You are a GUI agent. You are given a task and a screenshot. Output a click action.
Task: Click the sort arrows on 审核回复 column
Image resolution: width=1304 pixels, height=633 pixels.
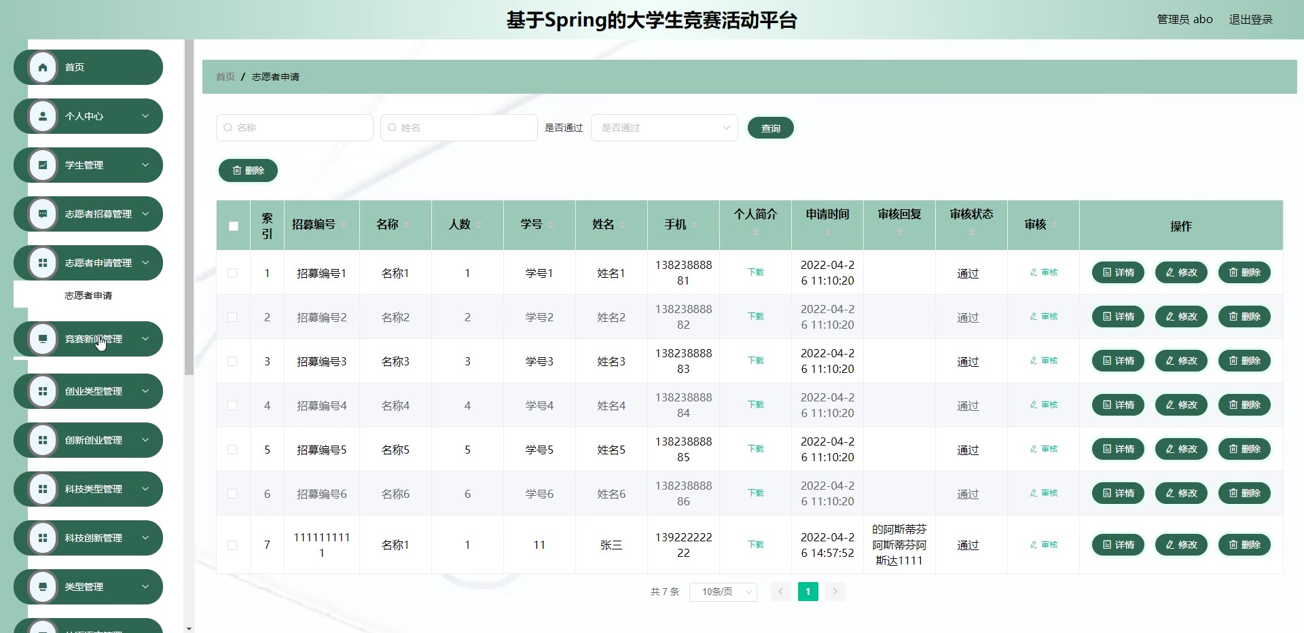[899, 232]
